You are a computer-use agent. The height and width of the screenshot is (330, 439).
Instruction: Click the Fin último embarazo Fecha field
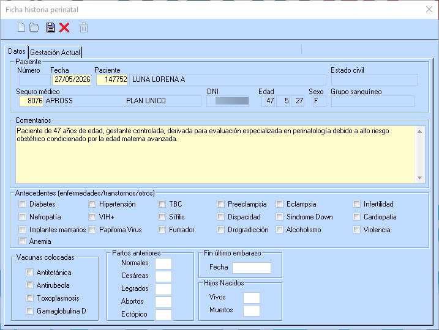pos(252,268)
